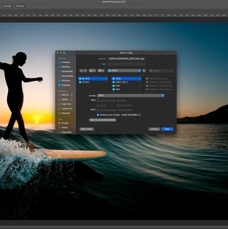Click the Fill Screen button
The image size is (228, 229).
coord(20,6)
